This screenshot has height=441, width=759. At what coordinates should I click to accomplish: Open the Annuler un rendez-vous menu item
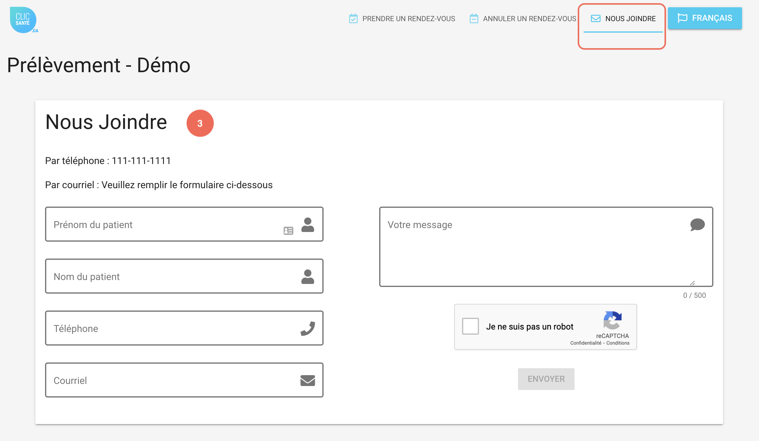coord(529,19)
